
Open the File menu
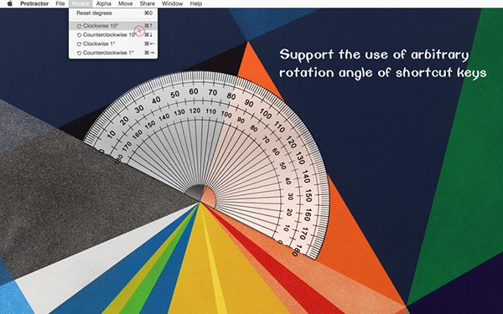60,3
